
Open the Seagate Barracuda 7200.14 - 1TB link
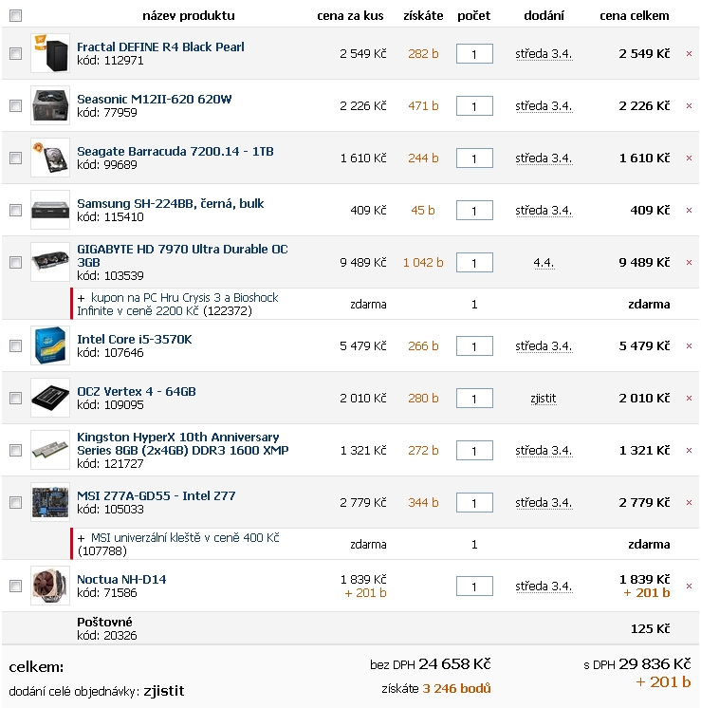tap(175, 151)
